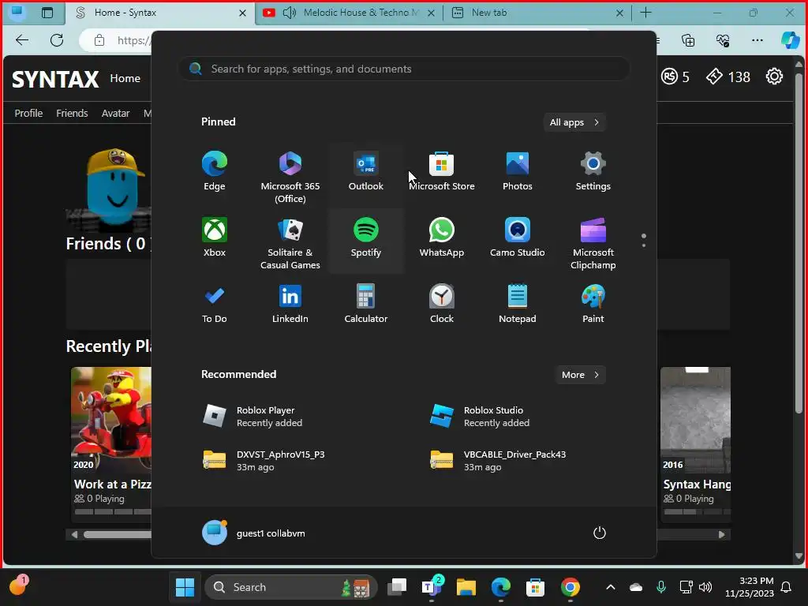Viewport: 808px width, 606px height.
Task: Open Copilot sidebar icon
Action: coord(790,40)
